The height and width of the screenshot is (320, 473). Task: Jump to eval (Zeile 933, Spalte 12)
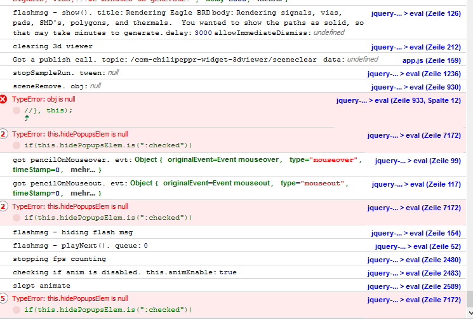tap(398, 100)
